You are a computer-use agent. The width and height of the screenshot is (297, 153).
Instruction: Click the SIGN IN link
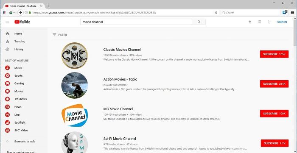282,22
